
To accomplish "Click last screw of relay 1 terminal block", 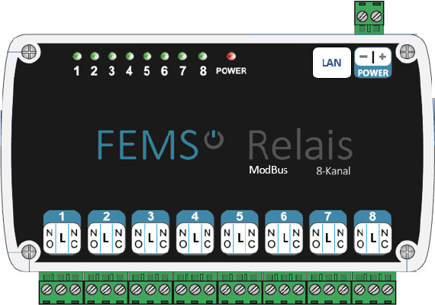I will click(x=75, y=290).
